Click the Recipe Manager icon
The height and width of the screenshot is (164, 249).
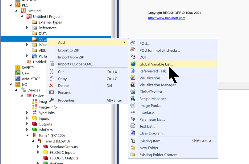click(x=133, y=98)
